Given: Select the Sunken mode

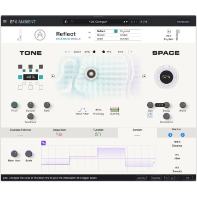Looking at the screenshot, I should 130,39.
